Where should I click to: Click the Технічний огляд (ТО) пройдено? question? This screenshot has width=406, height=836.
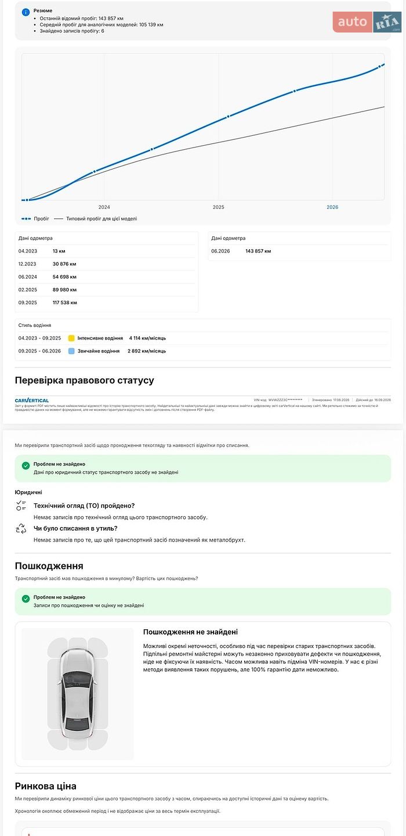pyautogui.click(x=84, y=506)
